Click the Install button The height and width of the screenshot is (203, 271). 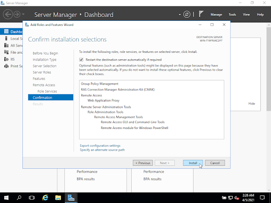click(x=193, y=163)
